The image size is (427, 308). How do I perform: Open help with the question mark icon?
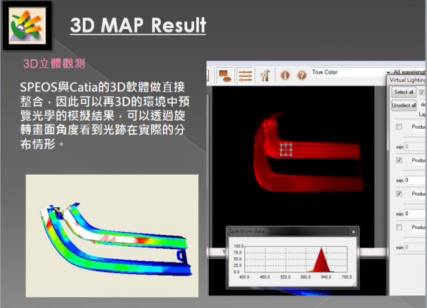[x=301, y=75]
